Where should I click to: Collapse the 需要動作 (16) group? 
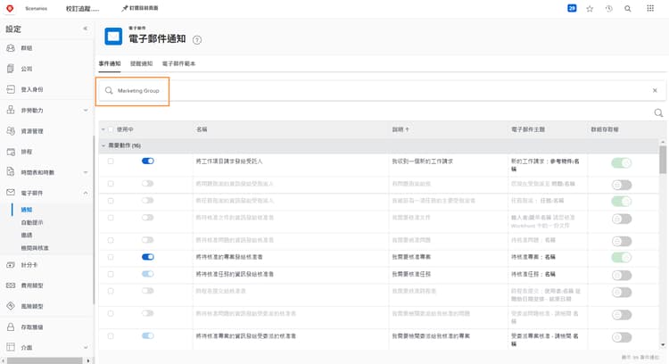coord(103,146)
